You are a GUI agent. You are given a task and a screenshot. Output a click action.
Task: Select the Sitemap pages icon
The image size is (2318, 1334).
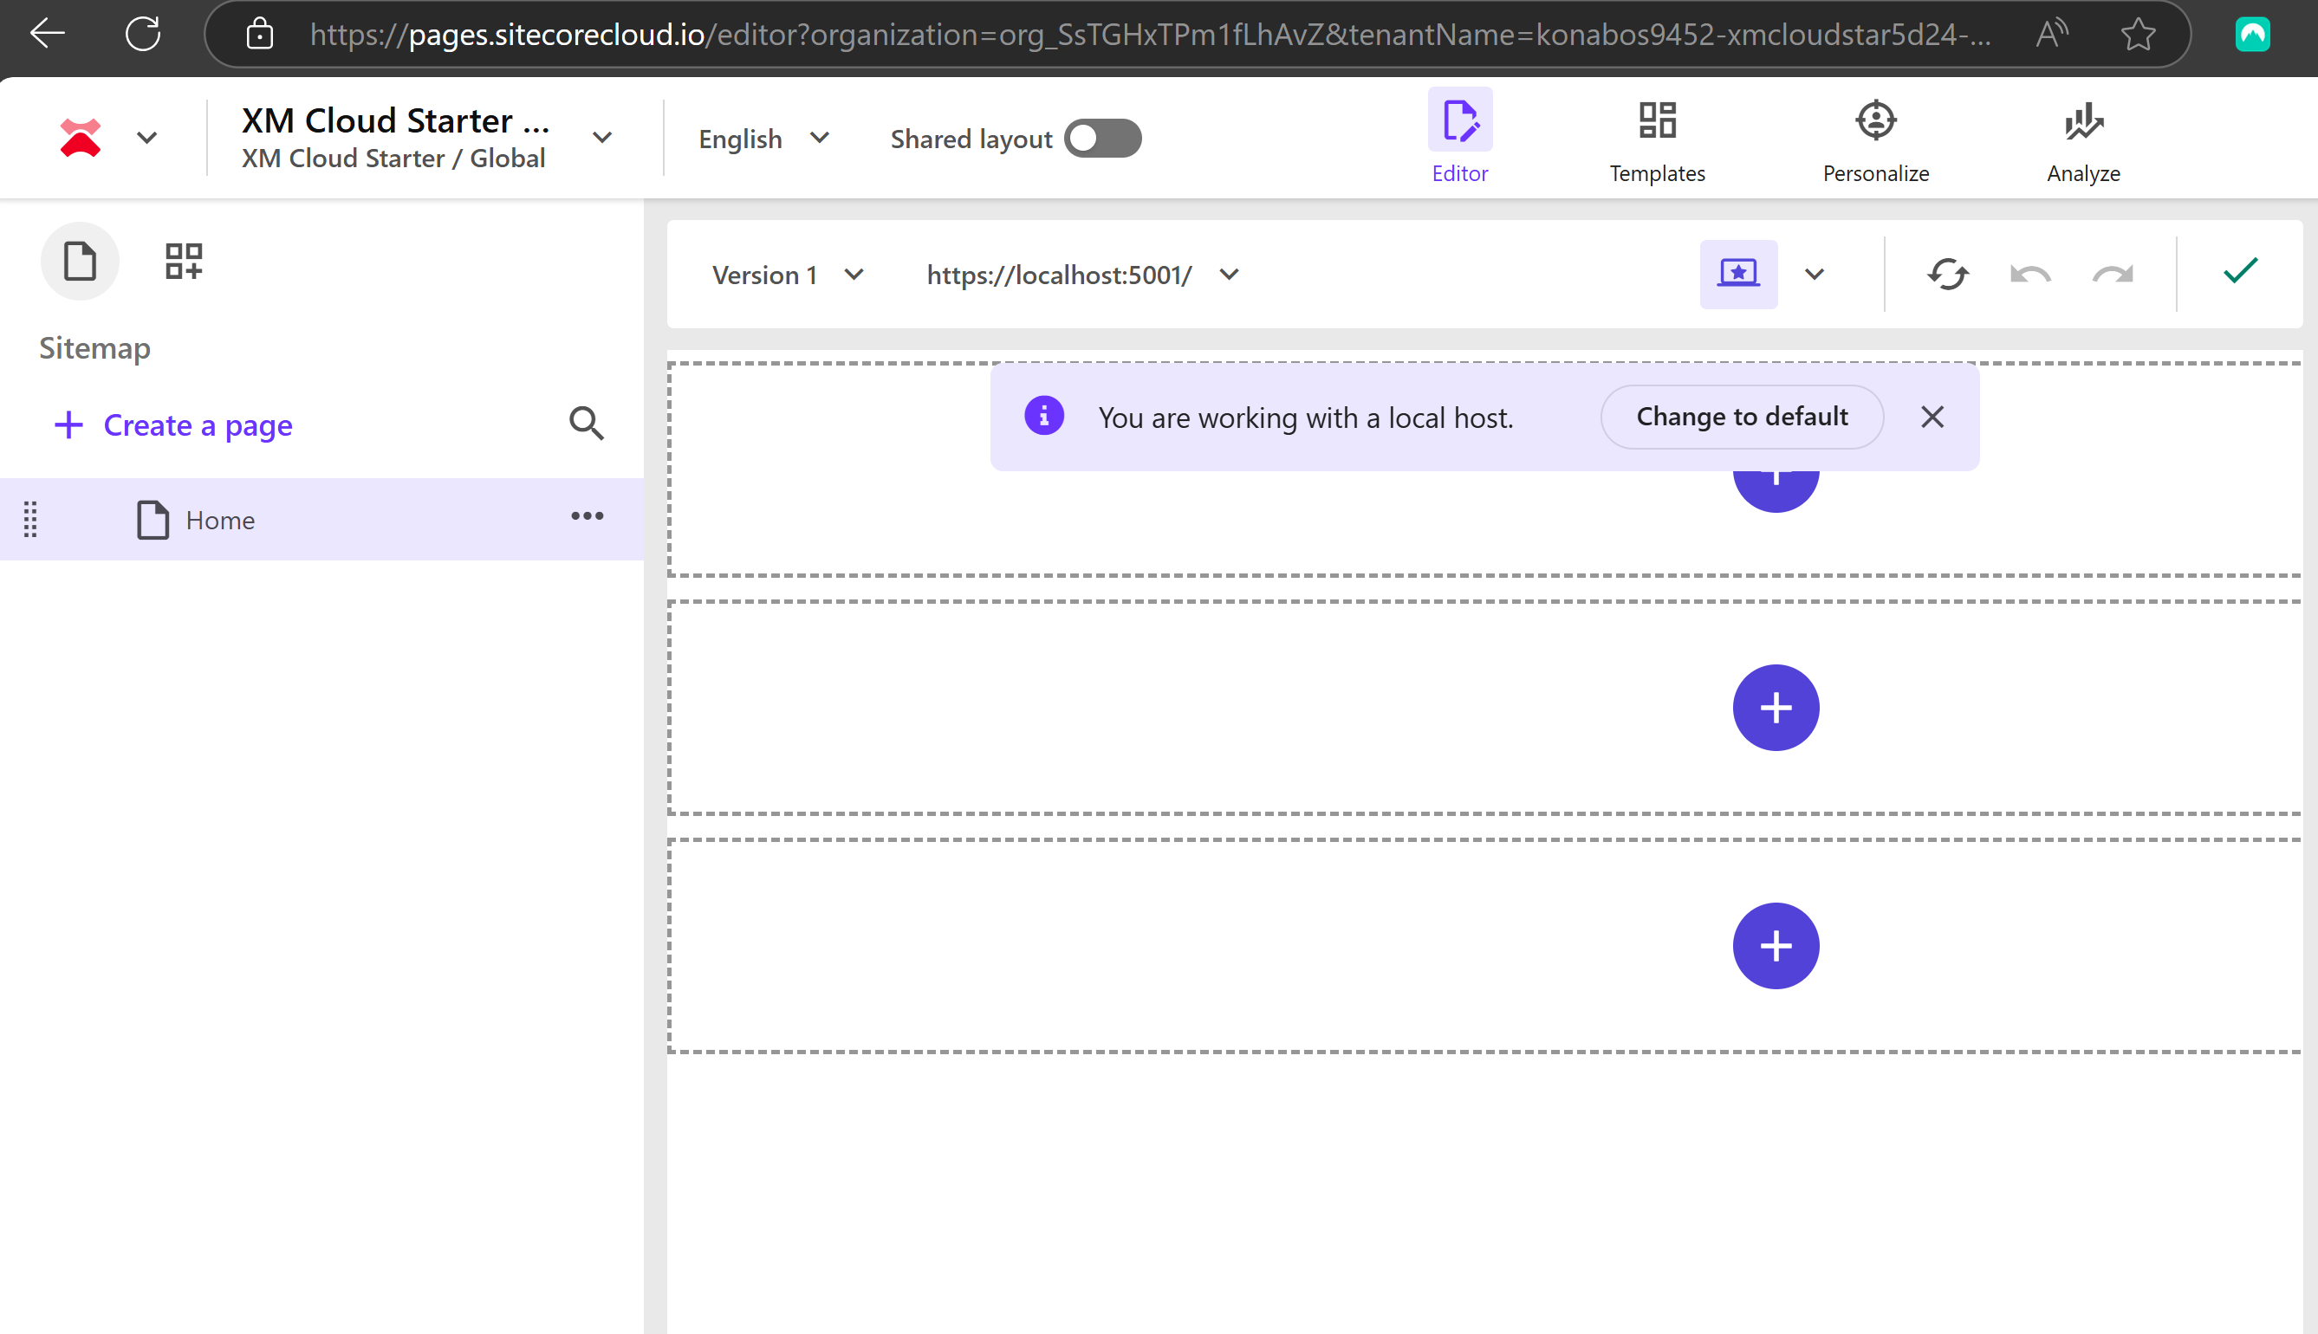[80, 261]
